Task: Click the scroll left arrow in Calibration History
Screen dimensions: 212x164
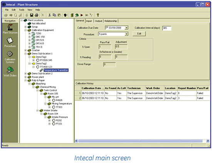Action: (x=76, y=141)
